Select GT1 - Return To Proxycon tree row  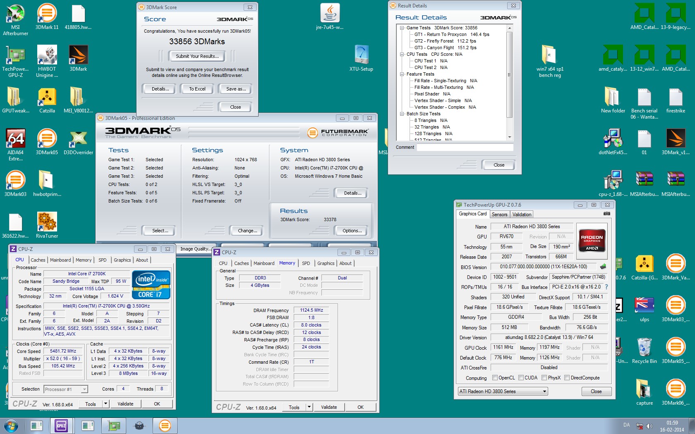[452, 34]
